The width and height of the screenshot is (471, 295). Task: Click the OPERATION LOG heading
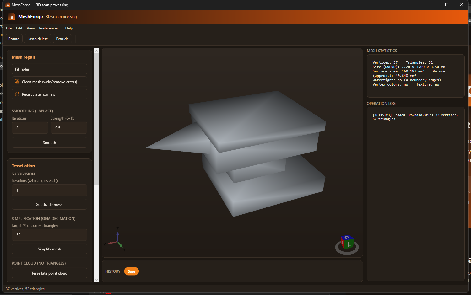[381, 104]
